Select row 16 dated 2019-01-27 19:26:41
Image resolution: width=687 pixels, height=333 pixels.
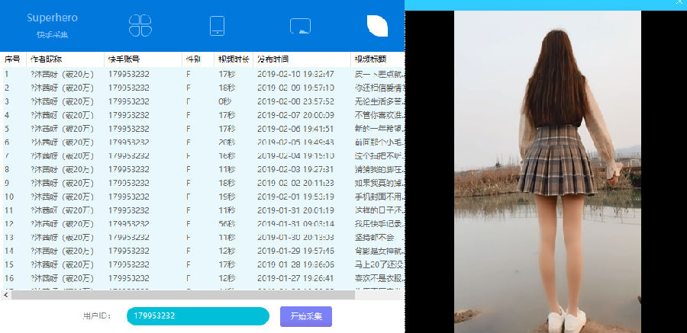(x=203, y=278)
